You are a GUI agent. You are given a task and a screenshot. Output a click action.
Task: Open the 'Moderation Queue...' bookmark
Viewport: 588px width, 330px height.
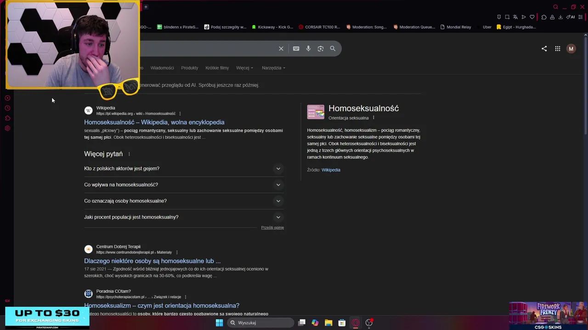click(x=414, y=27)
